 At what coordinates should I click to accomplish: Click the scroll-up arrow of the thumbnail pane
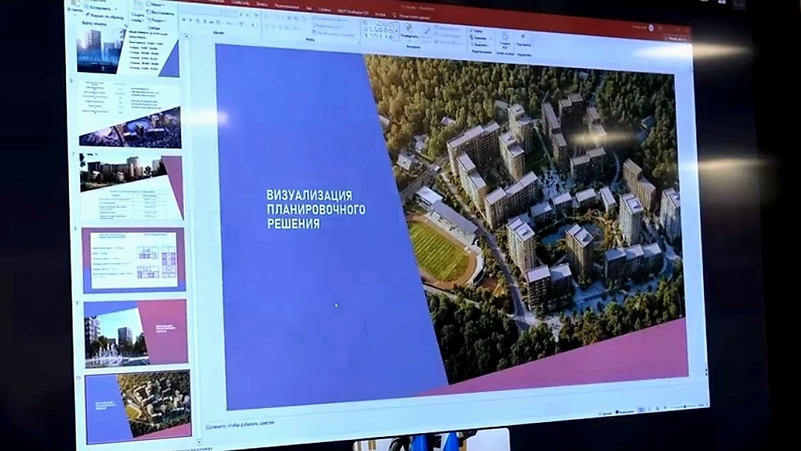pyautogui.click(x=186, y=36)
